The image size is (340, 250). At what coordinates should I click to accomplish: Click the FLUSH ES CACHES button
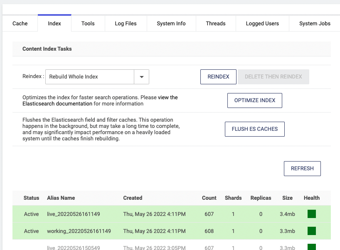255,129
